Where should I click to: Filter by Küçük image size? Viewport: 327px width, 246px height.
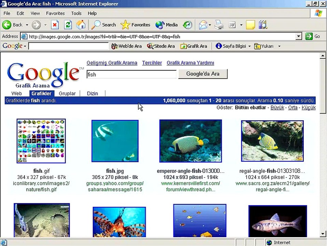tap(309, 108)
